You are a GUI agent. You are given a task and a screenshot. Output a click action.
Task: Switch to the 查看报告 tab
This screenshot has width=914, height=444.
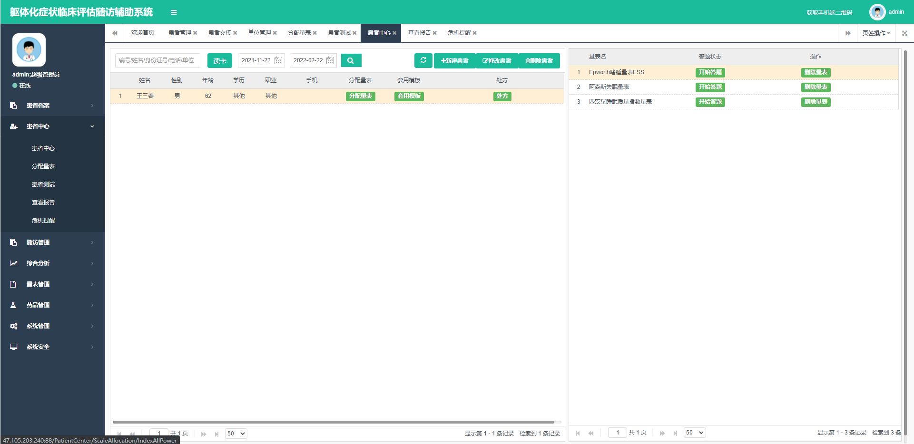(x=419, y=33)
